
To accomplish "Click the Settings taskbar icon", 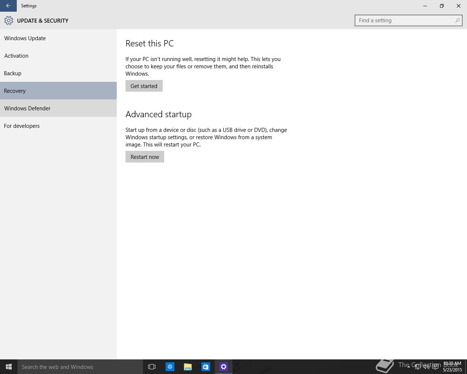I will click(x=223, y=367).
